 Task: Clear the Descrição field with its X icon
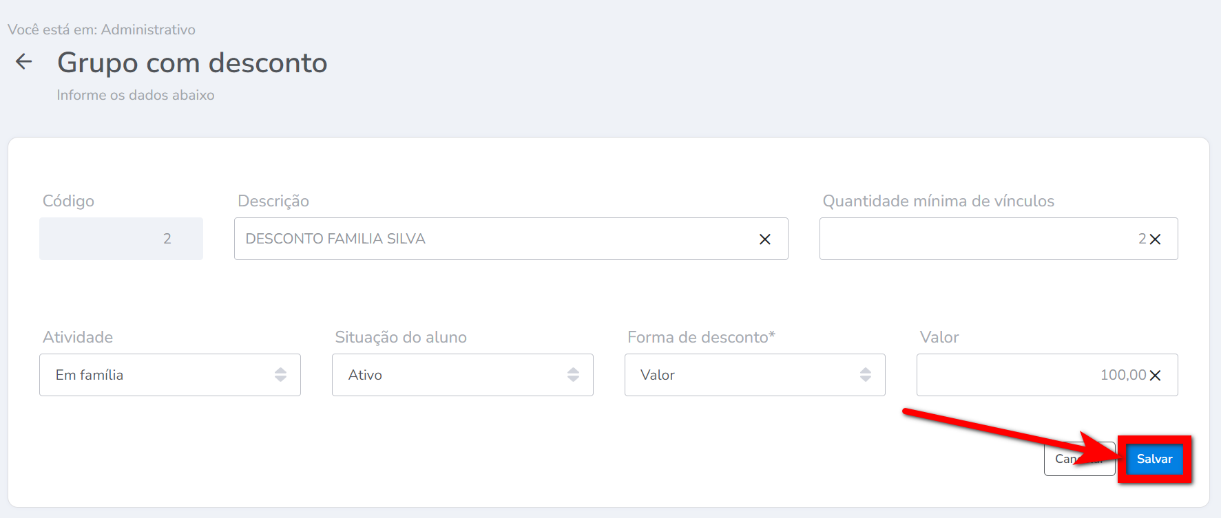764,239
